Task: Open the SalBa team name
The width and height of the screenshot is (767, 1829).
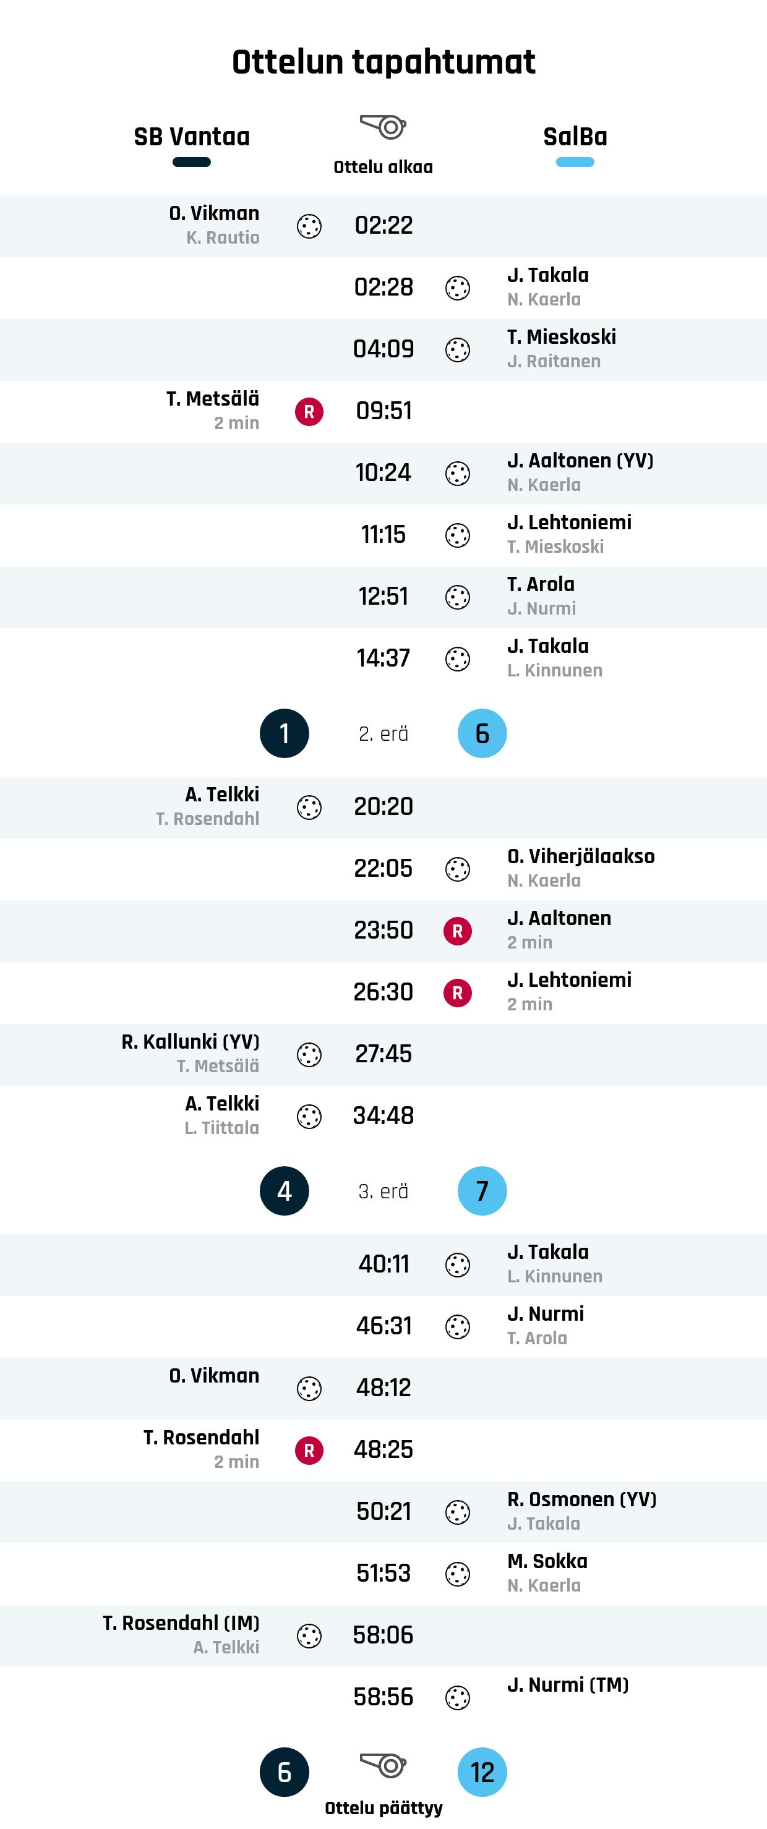Action: coord(575,136)
